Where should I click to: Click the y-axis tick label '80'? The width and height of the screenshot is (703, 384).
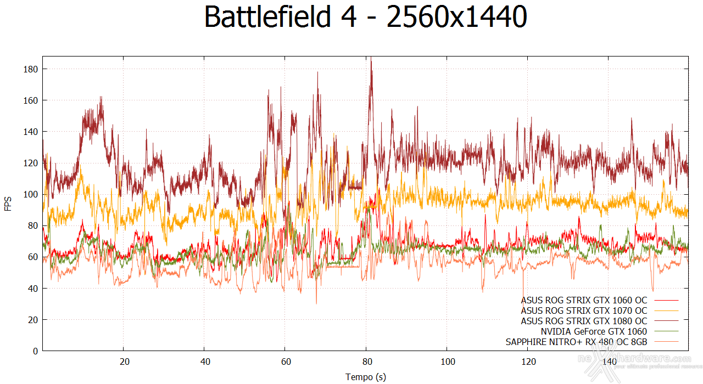pos(32,225)
